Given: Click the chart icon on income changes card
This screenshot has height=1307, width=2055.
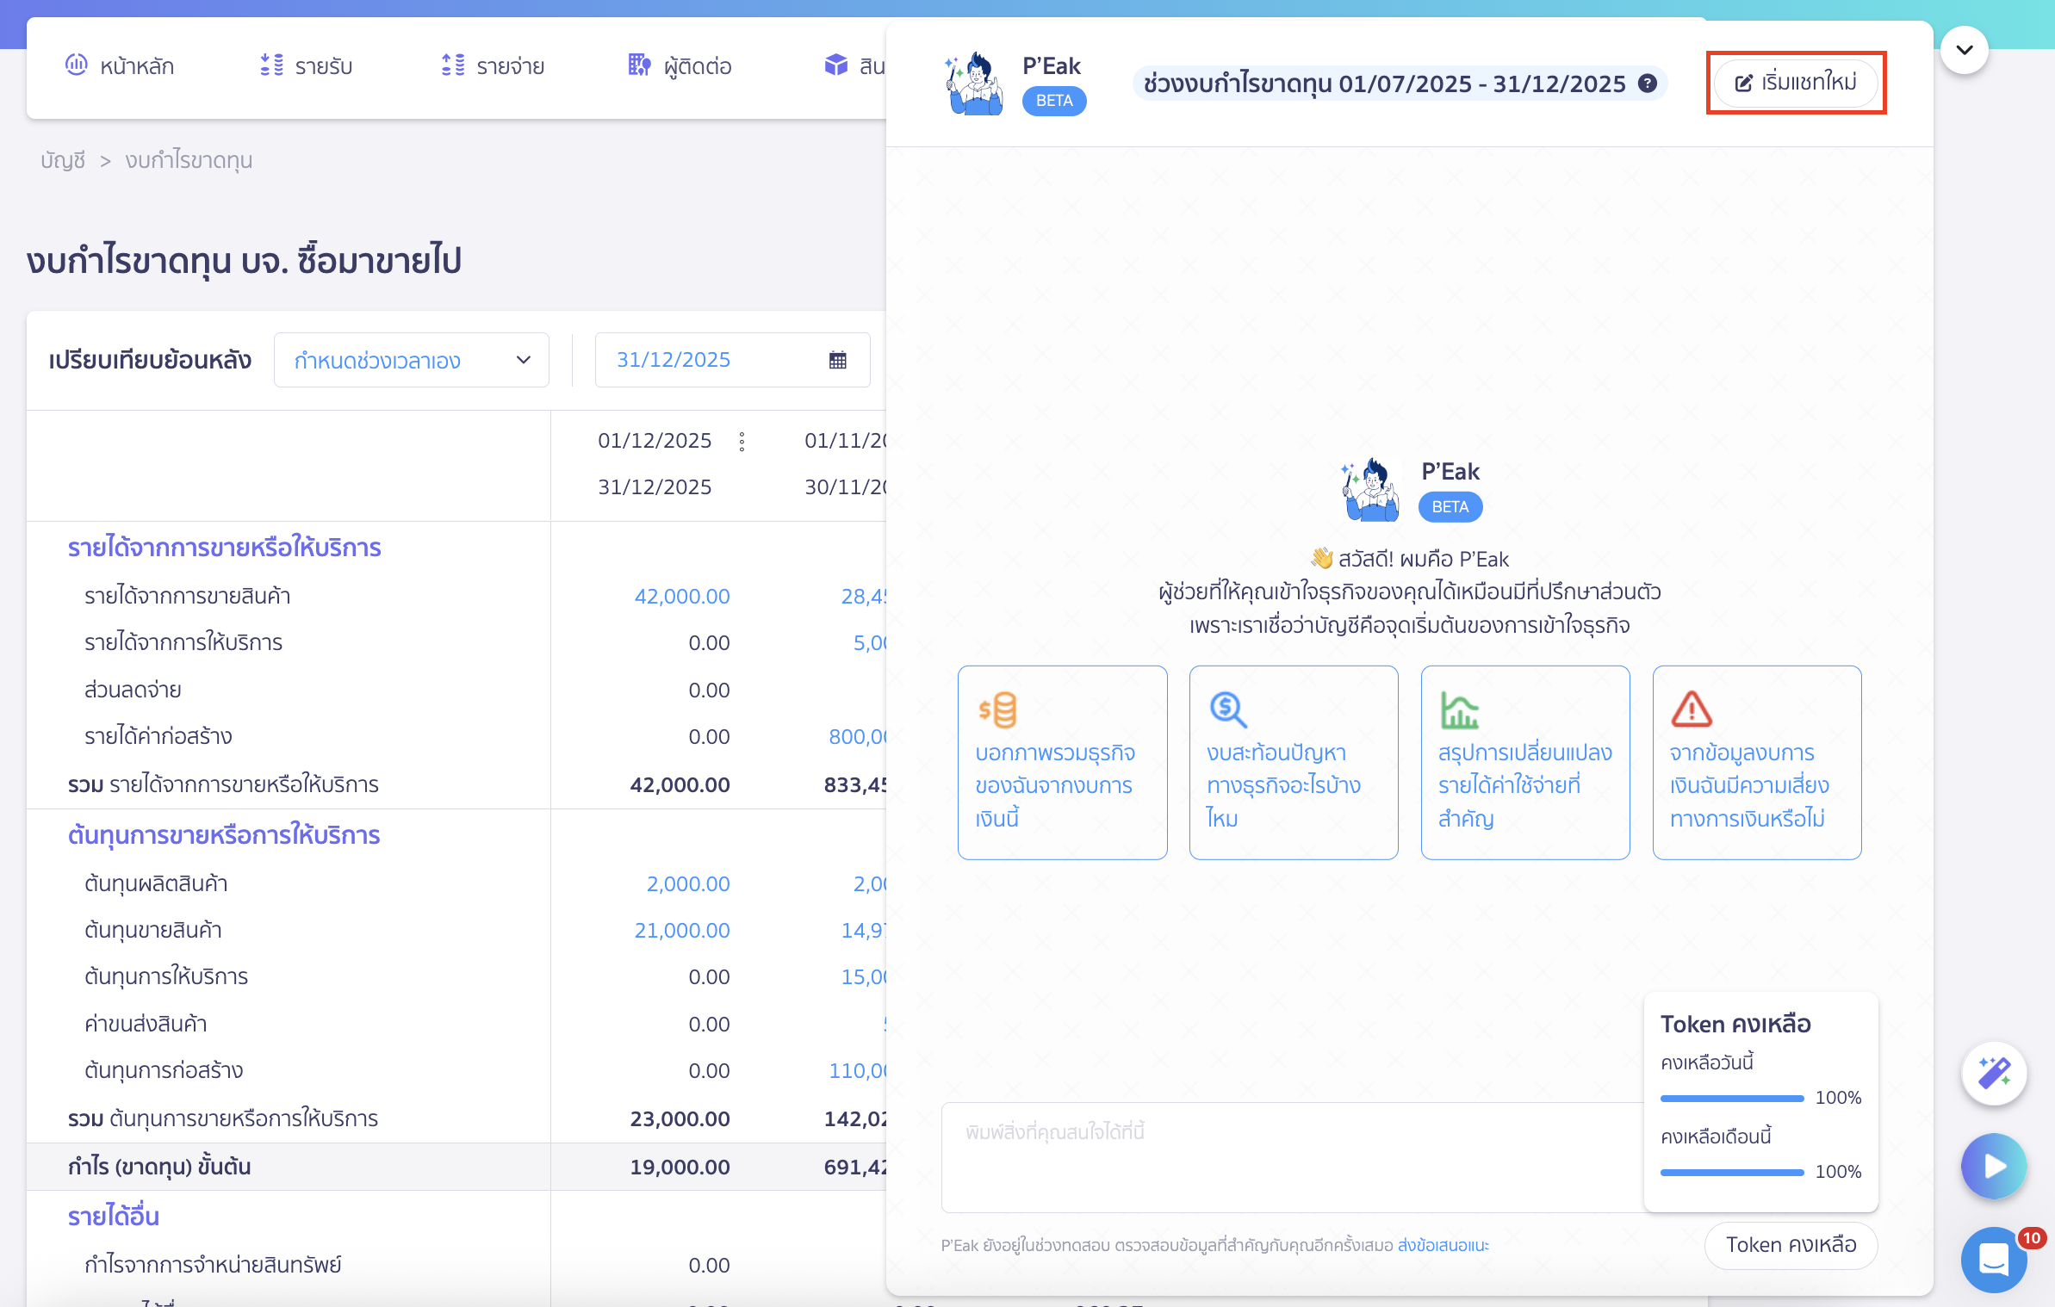Looking at the screenshot, I should (1459, 709).
